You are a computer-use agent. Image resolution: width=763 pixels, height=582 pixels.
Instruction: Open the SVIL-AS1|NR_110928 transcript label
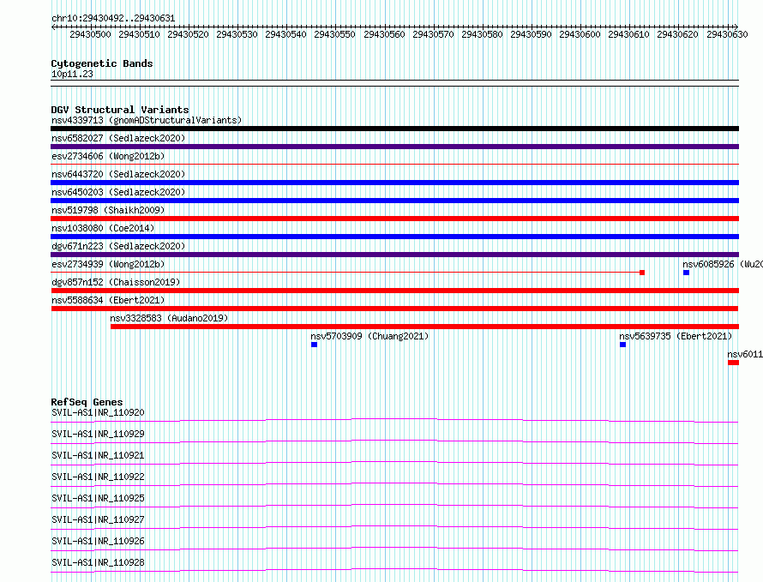tap(98, 562)
